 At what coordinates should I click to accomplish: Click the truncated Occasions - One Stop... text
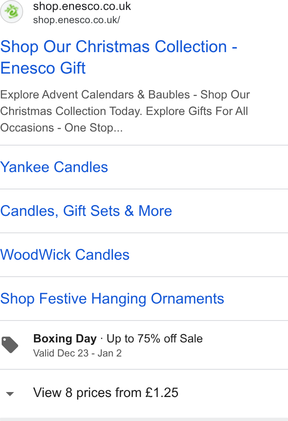point(62,128)
